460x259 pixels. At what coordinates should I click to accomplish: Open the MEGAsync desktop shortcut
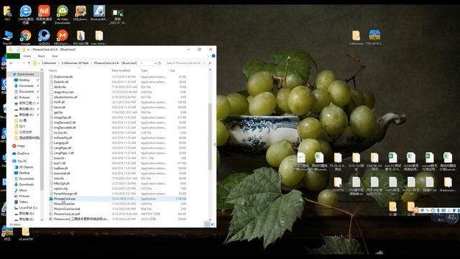(63, 37)
